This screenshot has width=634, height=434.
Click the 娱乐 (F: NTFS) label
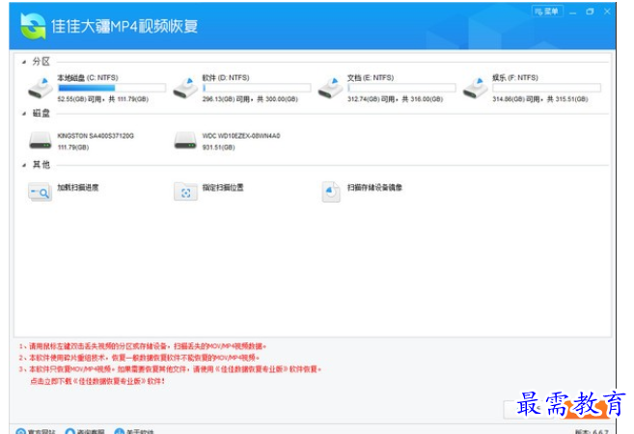tap(515, 77)
